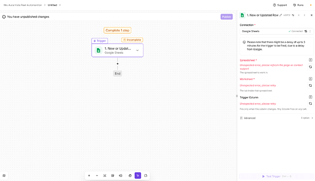This screenshot has height=181, width=315.
Task: Toggle dynamic value for Worksheet field
Action: [310, 79]
